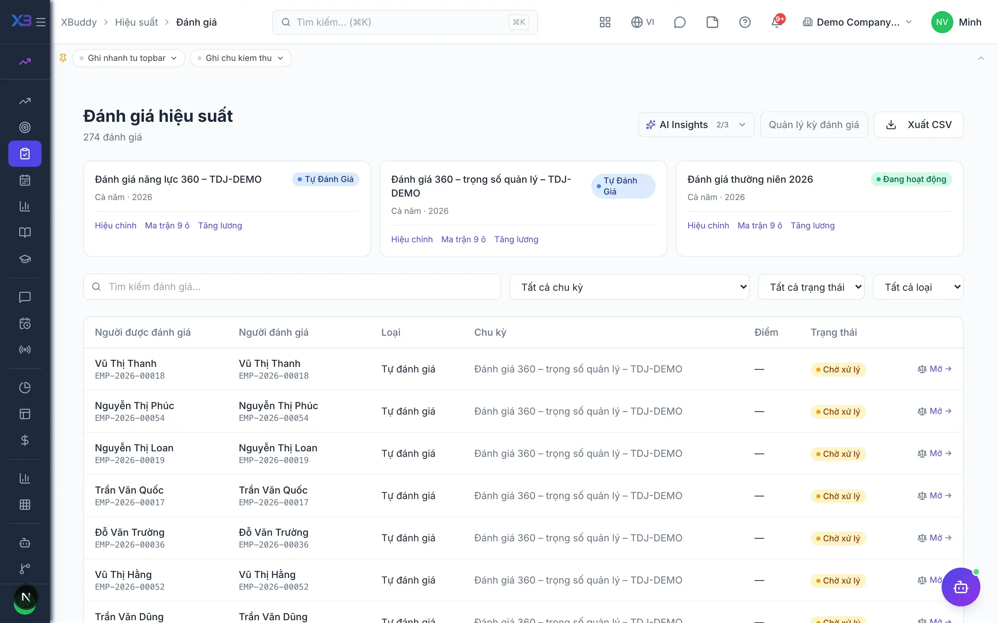The image size is (997, 623).
Task: Go to XBuddy breadcrumb
Action: coord(79,22)
